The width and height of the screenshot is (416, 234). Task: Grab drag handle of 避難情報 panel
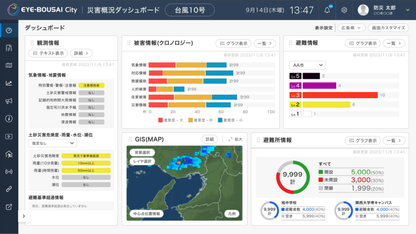[291, 43]
